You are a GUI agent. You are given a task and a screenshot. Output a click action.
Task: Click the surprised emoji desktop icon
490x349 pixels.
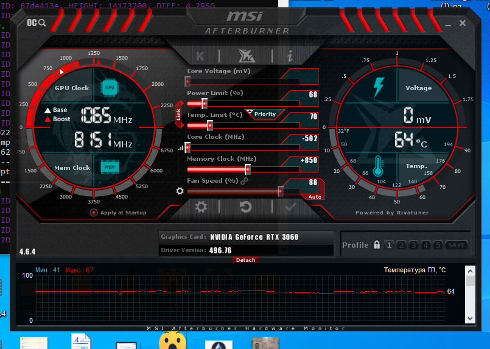coord(172,340)
